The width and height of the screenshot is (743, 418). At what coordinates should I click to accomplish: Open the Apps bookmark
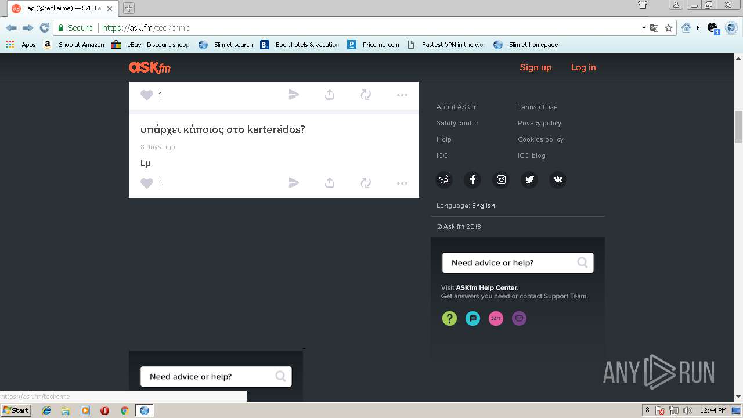(x=21, y=45)
